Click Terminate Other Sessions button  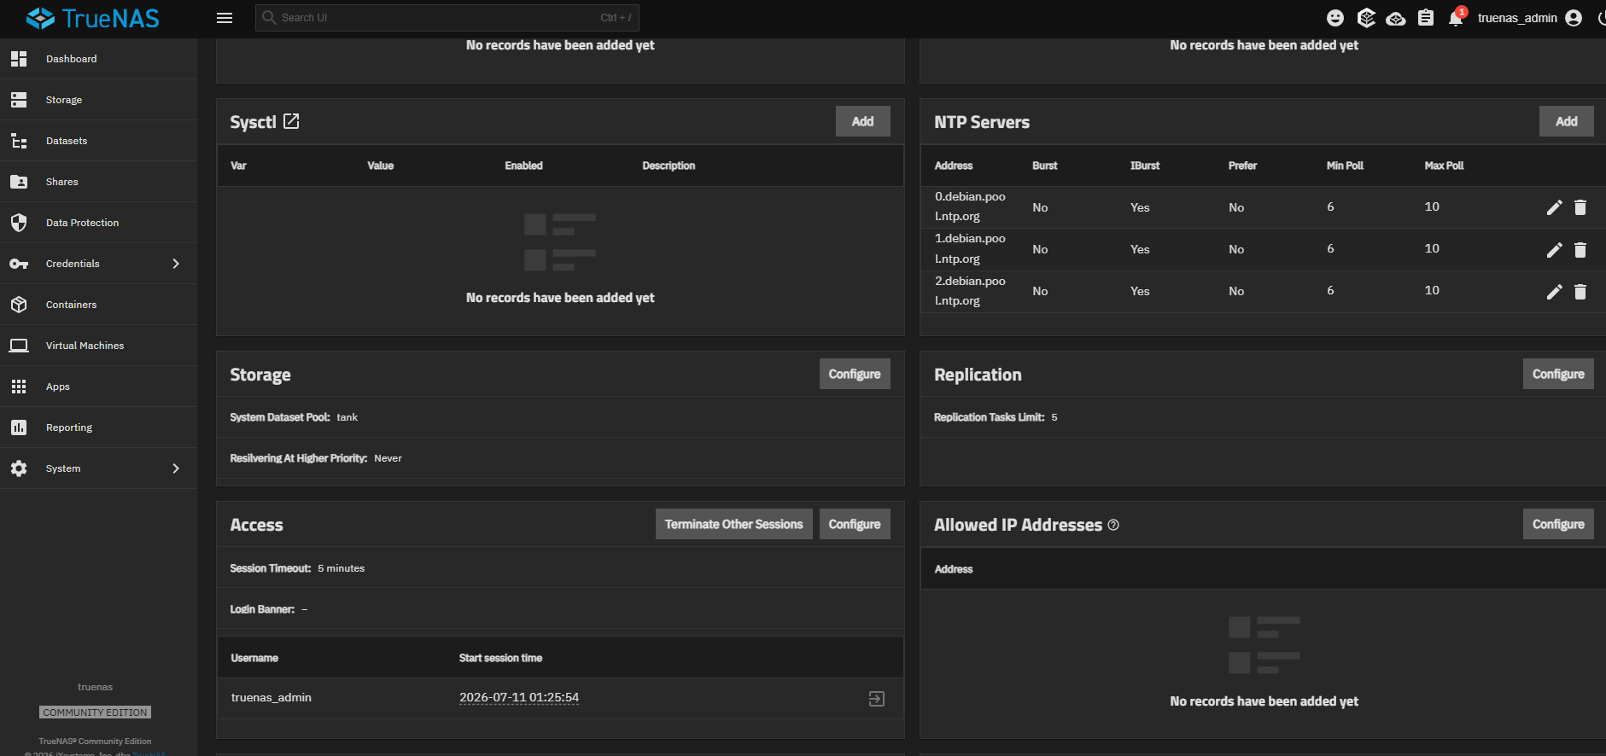tap(733, 524)
